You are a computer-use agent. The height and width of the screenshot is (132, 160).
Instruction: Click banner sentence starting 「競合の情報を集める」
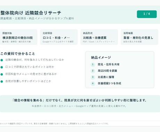click(80, 100)
